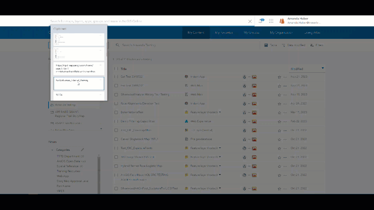This screenshot has width=374, height=210.
Task: Open more options for Race Alignments Elevation Test
Action: 285,104
